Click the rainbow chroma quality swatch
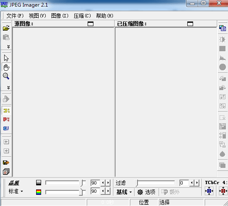Screen dimensions: 228x206 click(x=39, y=192)
